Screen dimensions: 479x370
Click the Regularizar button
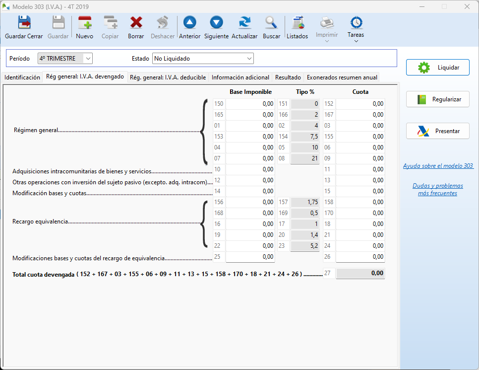pos(437,99)
